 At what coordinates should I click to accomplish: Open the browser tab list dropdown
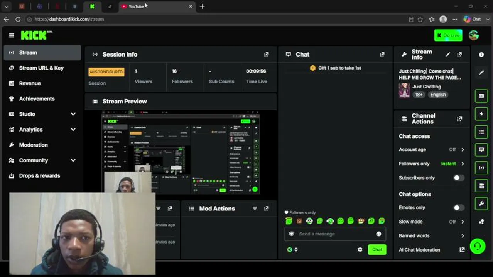click(7, 7)
